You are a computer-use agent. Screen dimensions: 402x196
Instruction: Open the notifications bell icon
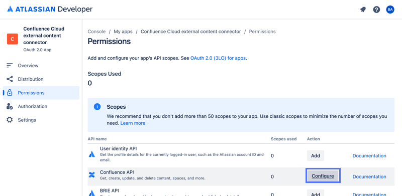tap(363, 10)
